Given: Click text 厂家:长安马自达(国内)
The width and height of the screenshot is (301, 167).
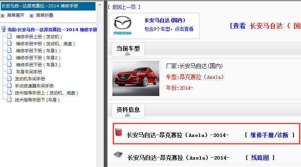Looking at the screenshot, I should point(194,66).
